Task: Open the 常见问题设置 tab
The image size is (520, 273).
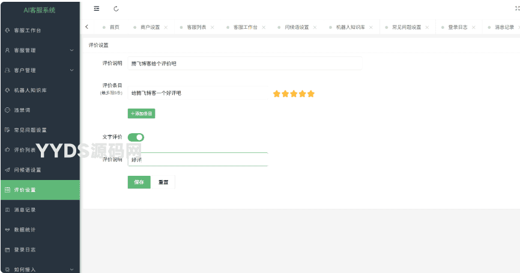Action: 407,27
